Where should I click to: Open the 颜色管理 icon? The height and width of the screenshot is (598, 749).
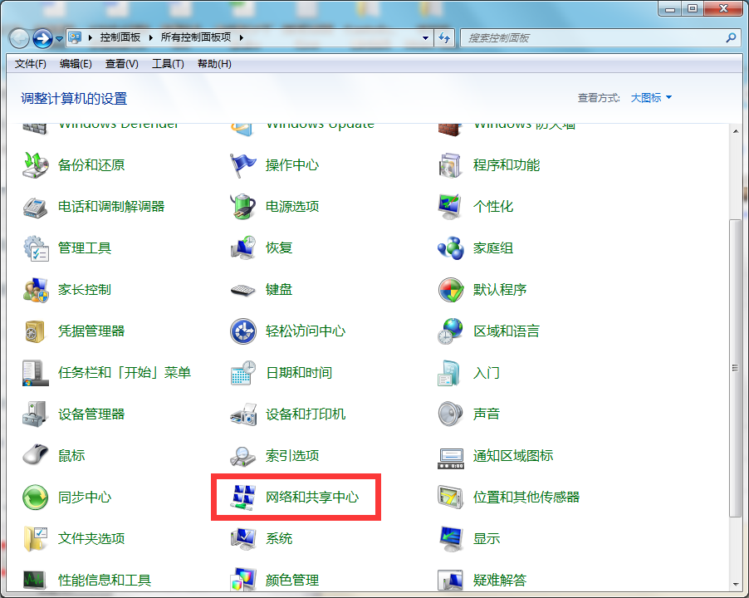243,579
